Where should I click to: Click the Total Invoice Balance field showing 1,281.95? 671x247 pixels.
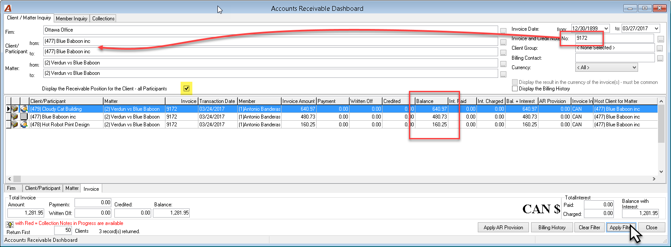[x=171, y=213]
